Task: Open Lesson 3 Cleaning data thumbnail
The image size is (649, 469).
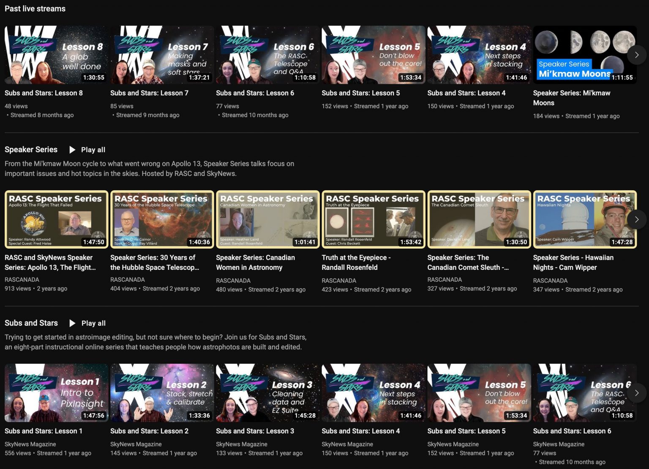Action: click(267, 393)
